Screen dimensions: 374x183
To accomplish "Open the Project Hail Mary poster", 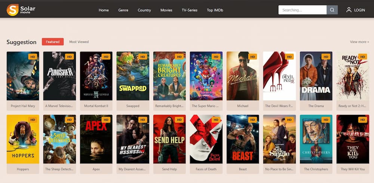I will pos(23,76).
